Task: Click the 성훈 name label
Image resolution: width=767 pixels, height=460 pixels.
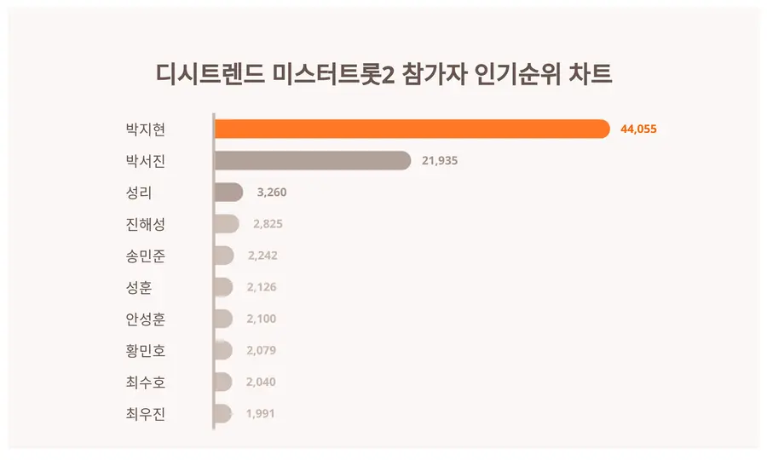Action: [x=138, y=287]
